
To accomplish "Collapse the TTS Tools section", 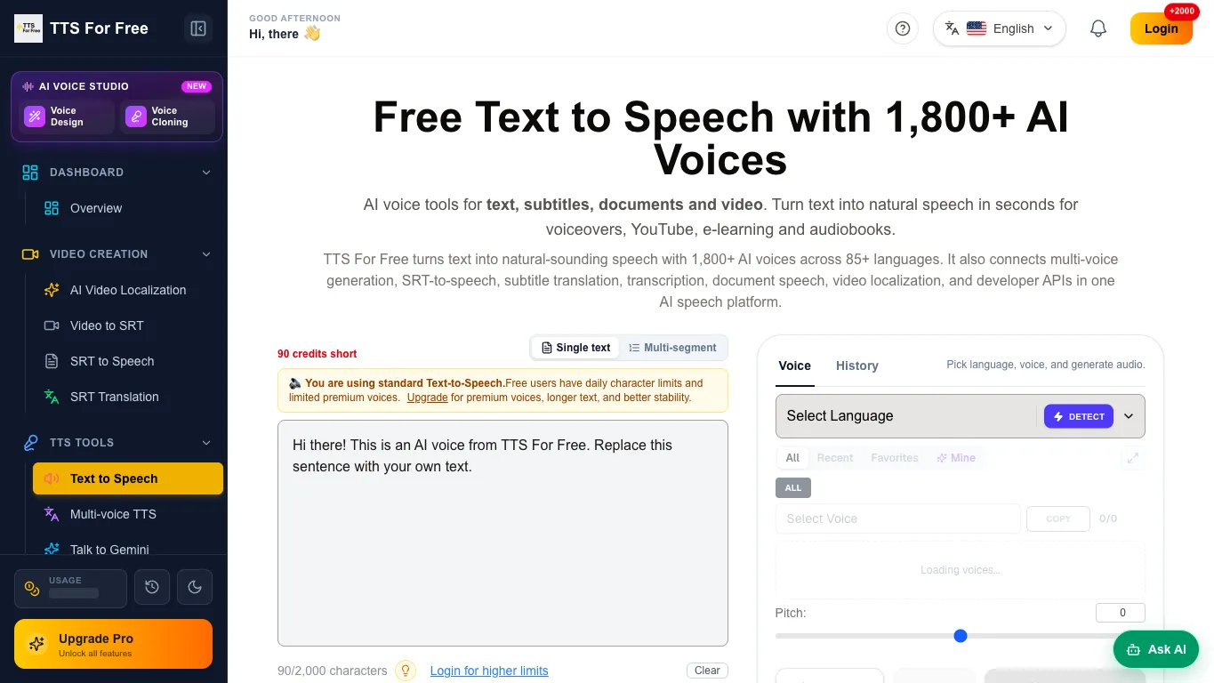I will coord(117,443).
